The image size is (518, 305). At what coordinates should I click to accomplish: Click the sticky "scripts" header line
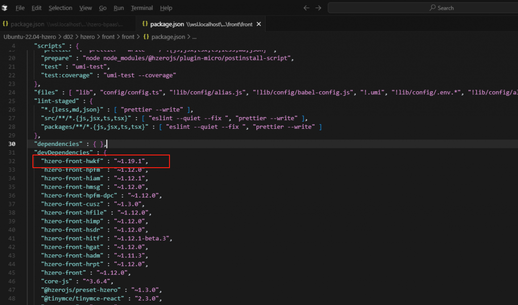(57, 46)
